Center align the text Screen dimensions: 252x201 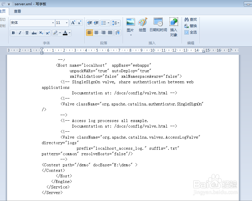pyautogui.click(x=96, y=33)
